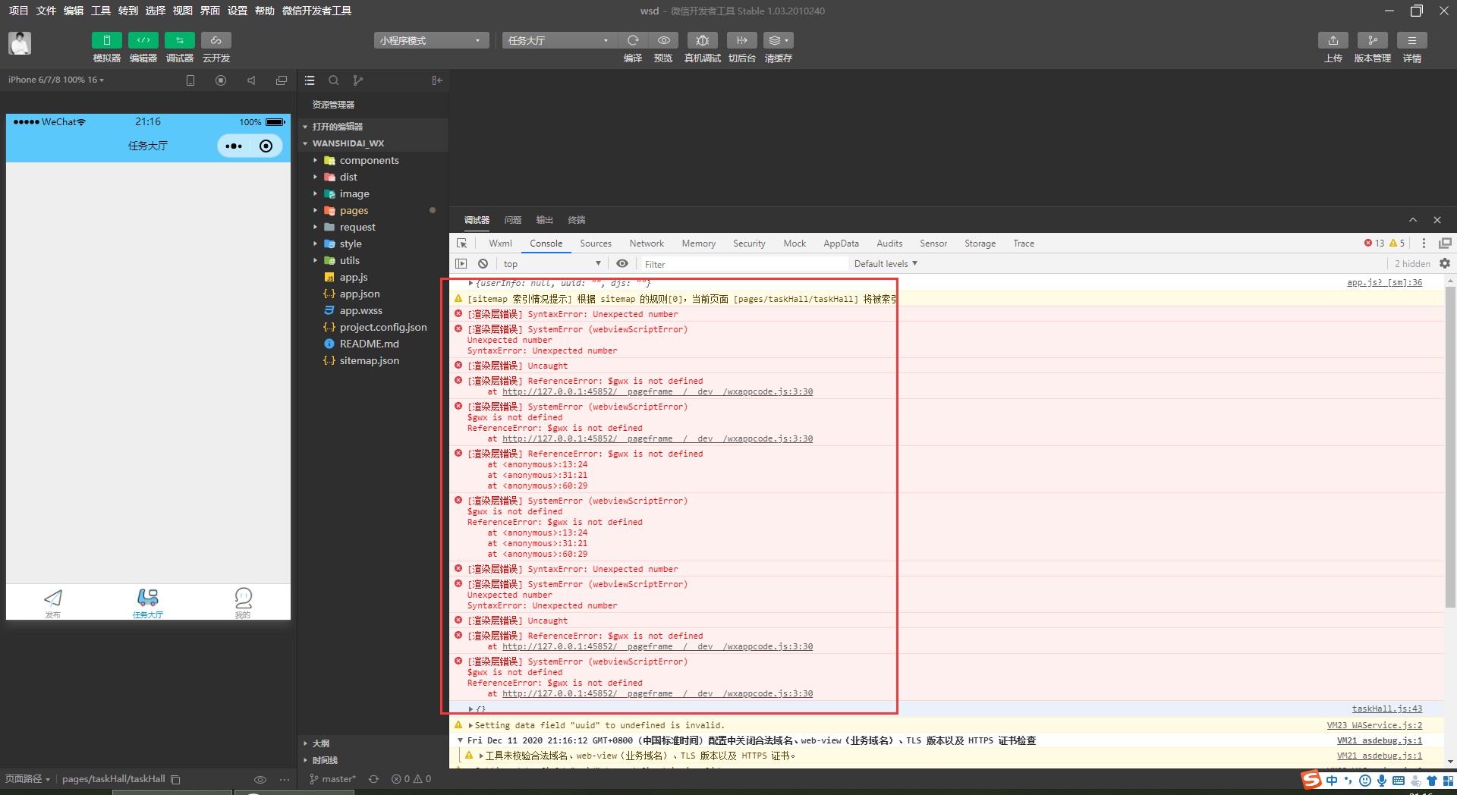The width and height of the screenshot is (1457, 795).
Task: Toggle the 调试器 debugger panel button
Action: tap(180, 40)
